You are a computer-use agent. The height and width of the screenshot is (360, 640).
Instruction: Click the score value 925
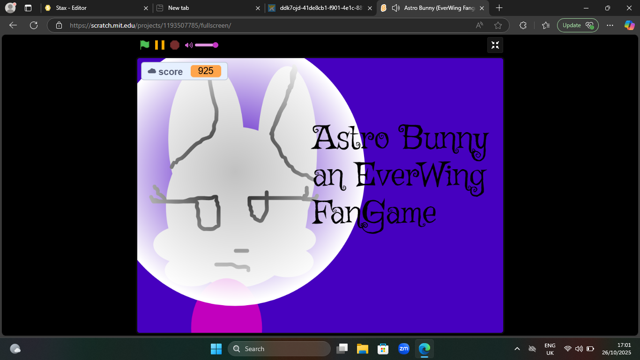(x=206, y=71)
